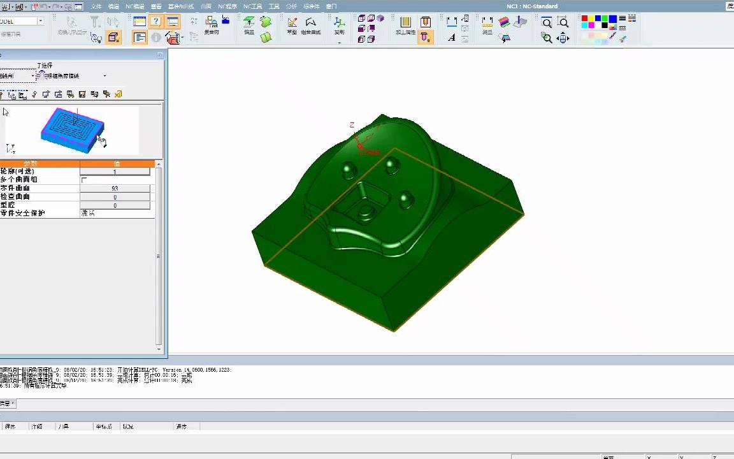Image resolution: width=734 pixels, height=459 pixels.
Task: Toggle the highlighted procedure list panel icon
Action: click(140, 38)
